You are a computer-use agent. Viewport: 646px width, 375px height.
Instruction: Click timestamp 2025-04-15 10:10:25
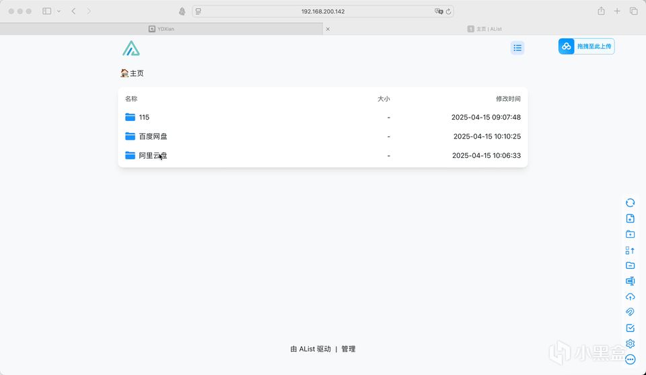point(487,136)
